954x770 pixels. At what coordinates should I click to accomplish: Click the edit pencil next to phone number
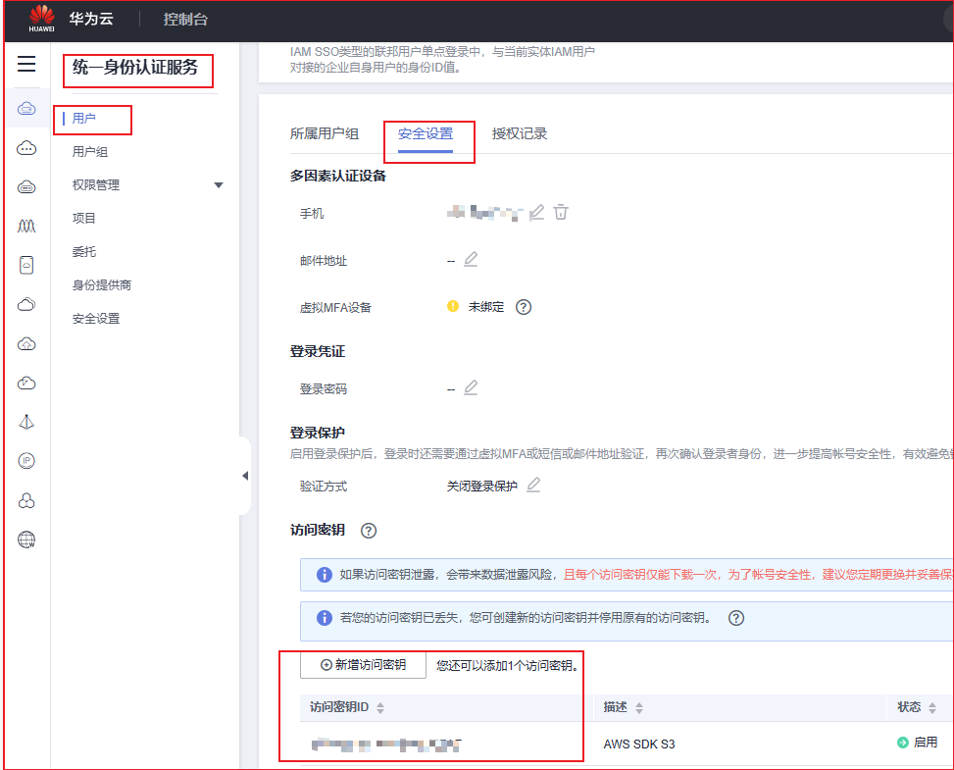coord(536,212)
